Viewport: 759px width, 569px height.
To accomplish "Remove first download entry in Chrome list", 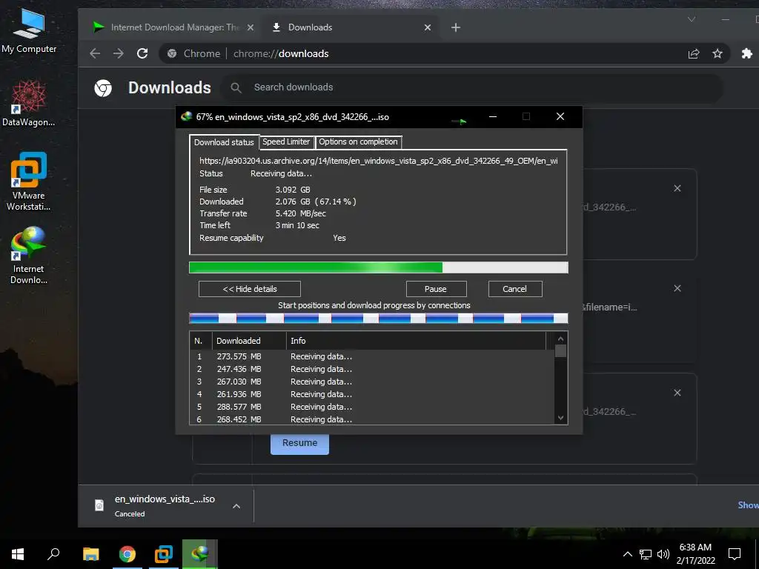I will 677,188.
